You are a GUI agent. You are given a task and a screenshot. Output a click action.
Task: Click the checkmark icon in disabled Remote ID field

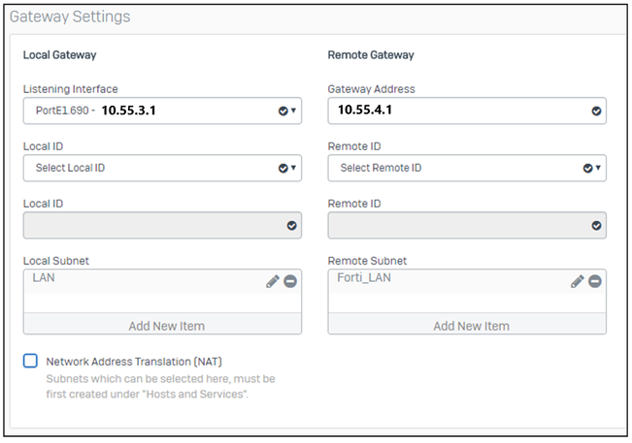tap(596, 225)
